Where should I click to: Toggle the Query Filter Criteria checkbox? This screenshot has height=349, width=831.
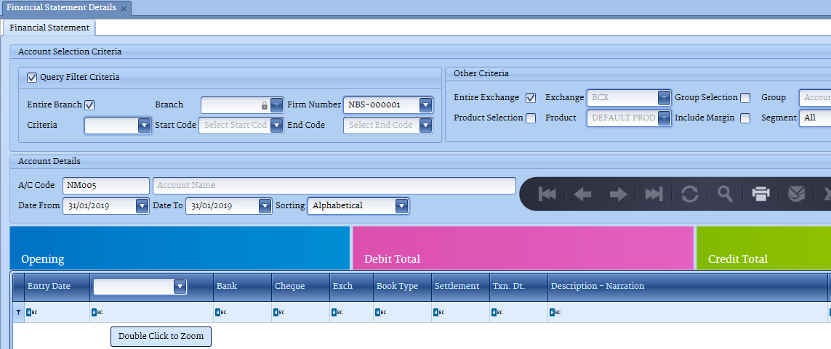32,77
